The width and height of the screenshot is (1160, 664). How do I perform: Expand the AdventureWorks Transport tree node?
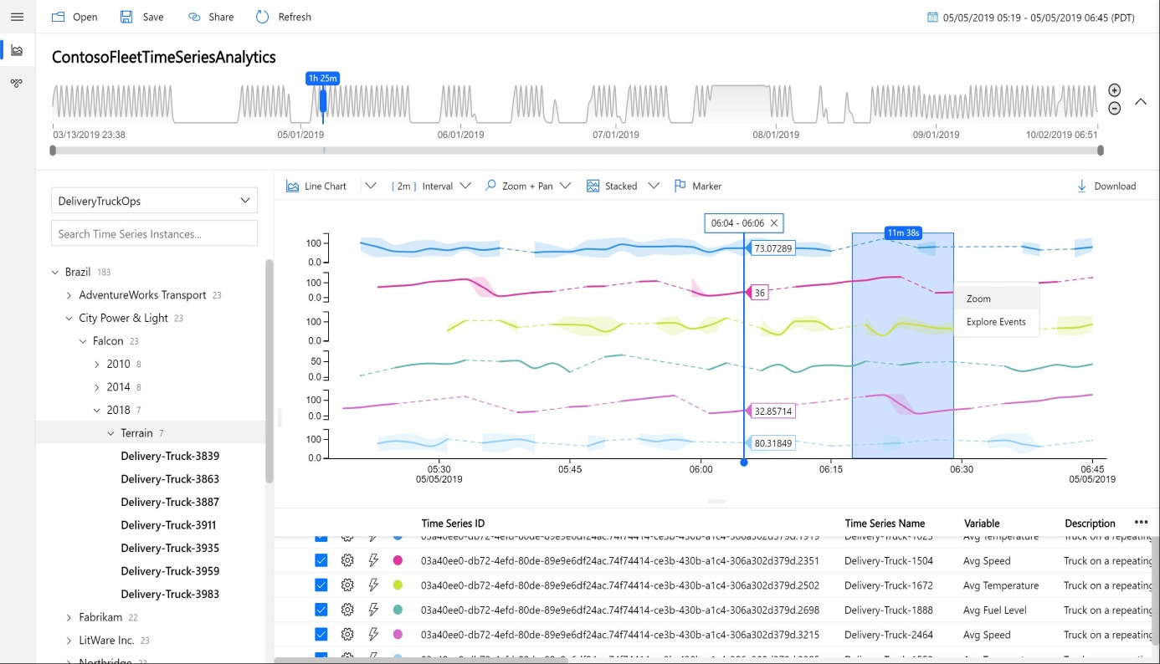[69, 295]
